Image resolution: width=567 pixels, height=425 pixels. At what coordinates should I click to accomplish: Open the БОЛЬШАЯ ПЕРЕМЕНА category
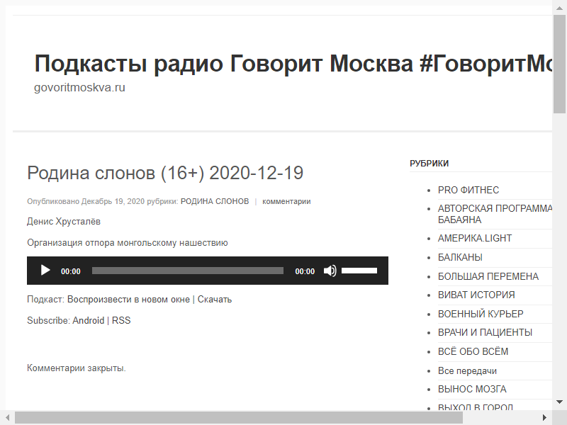point(488,276)
